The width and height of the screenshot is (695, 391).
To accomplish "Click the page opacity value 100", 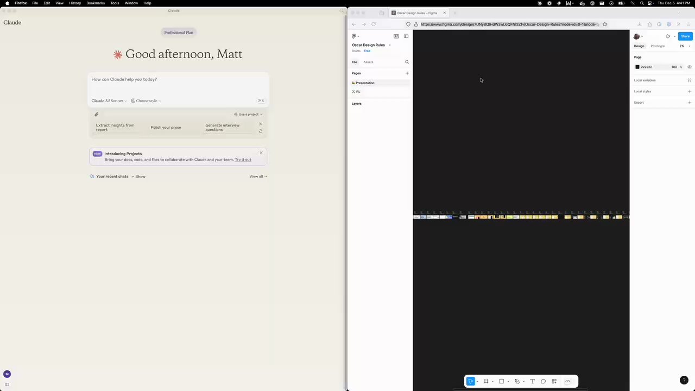I will coord(674,67).
